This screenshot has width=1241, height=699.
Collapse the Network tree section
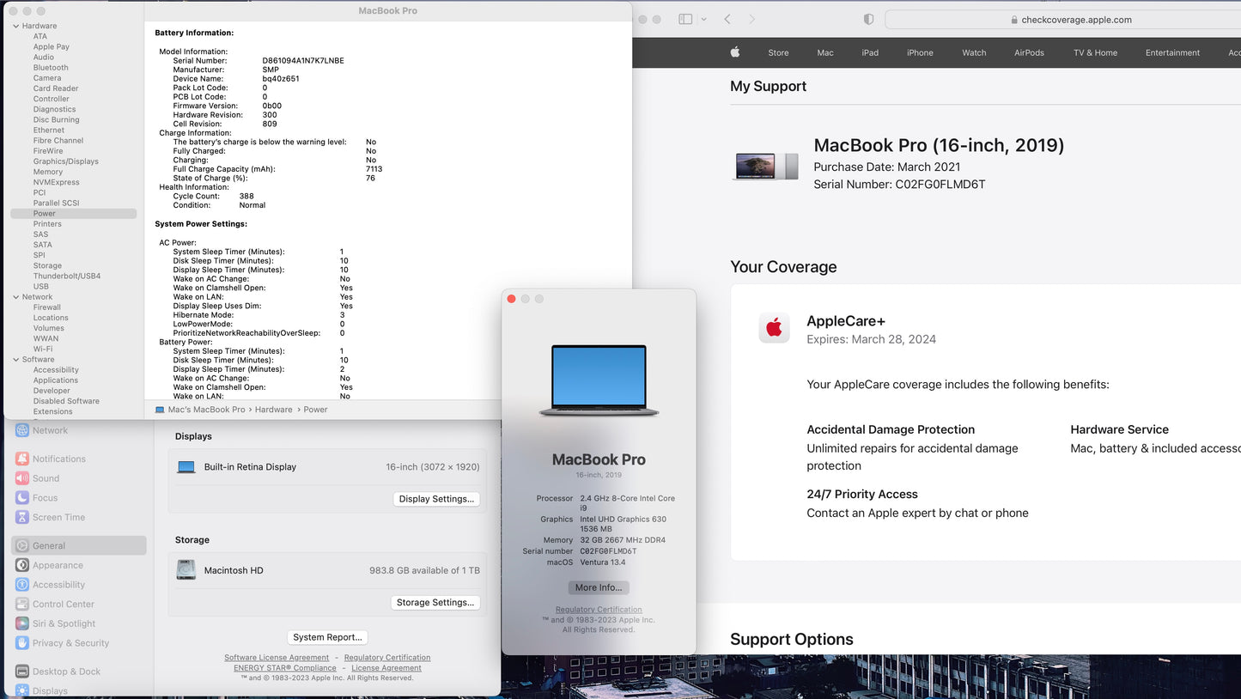pos(15,296)
